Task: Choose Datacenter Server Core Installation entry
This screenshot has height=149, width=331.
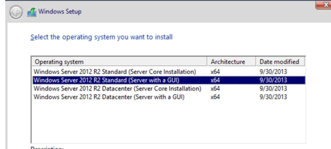Action: pos(117,89)
